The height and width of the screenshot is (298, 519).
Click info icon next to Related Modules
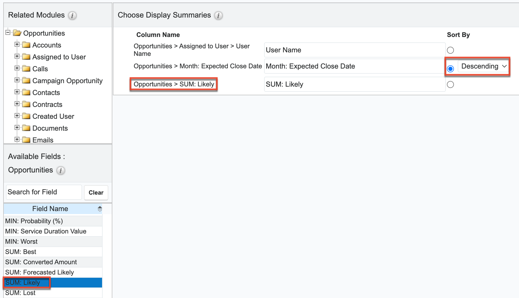point(72,16)
